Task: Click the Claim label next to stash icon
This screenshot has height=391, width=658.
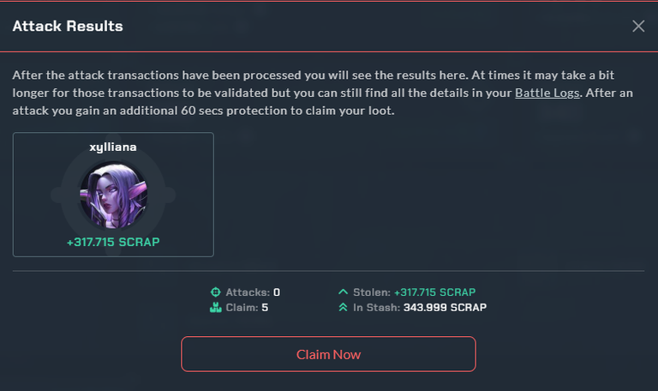Action: pos(242,308)
